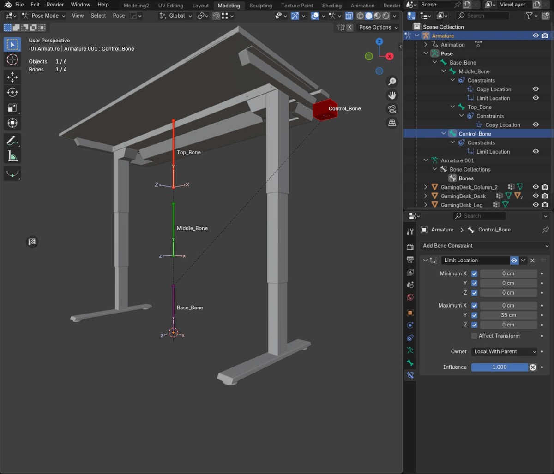
Task: Click the hand pan view icon
Action: click(392, 95)
